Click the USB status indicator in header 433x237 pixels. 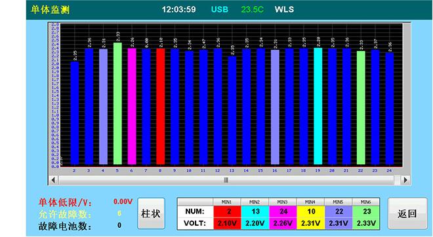coord(220,9)
